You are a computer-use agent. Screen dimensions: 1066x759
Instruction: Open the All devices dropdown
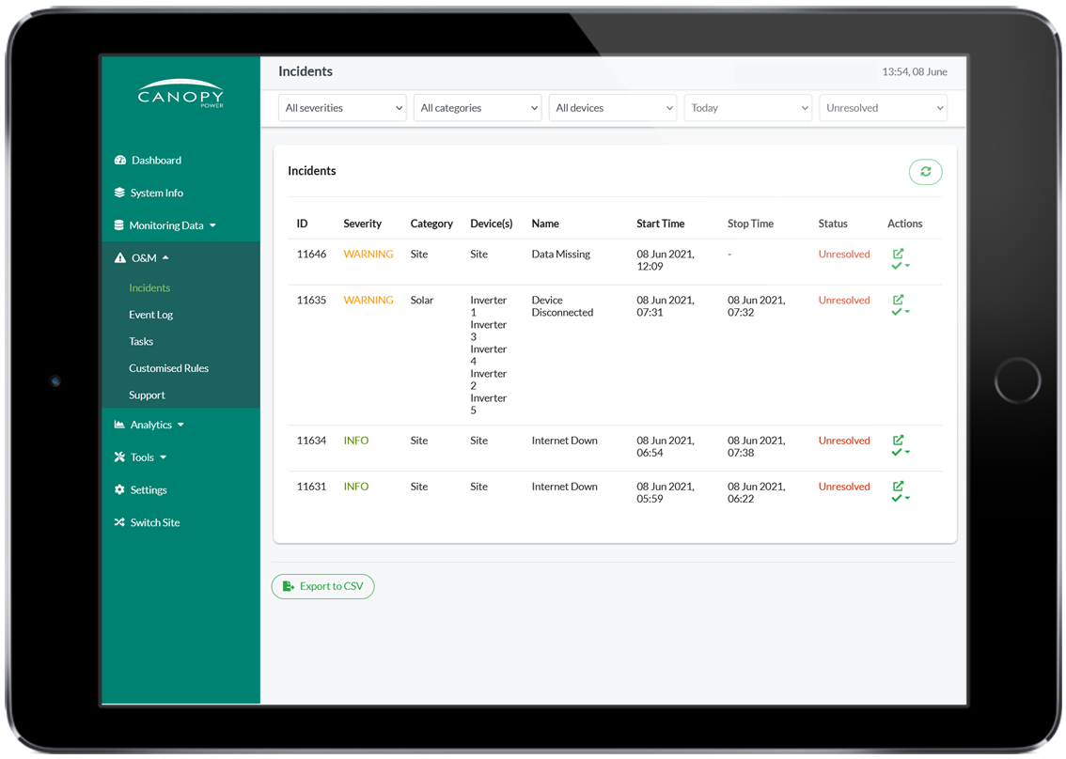[613, 108]
